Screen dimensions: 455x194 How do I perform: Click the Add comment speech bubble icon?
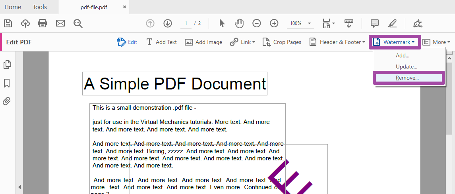tap(375, 23)
